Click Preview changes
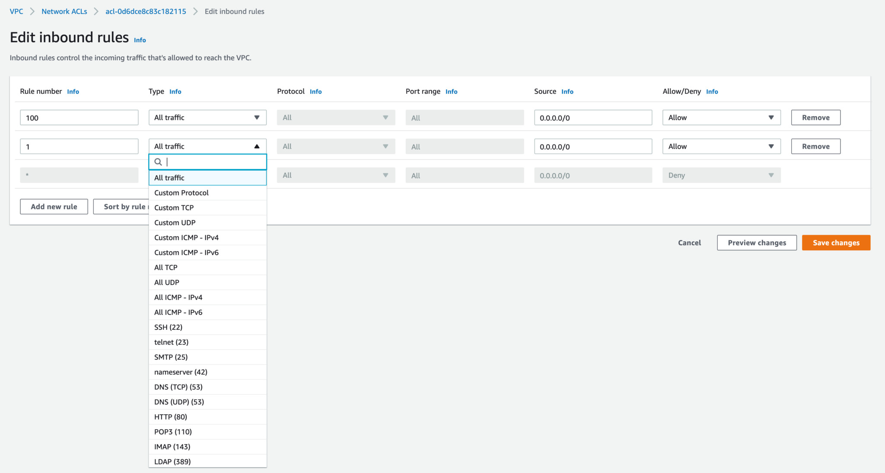Screen dimensions: 885x473 coord(756,243)
